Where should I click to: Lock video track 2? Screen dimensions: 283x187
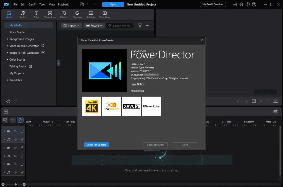pos(22,148)
